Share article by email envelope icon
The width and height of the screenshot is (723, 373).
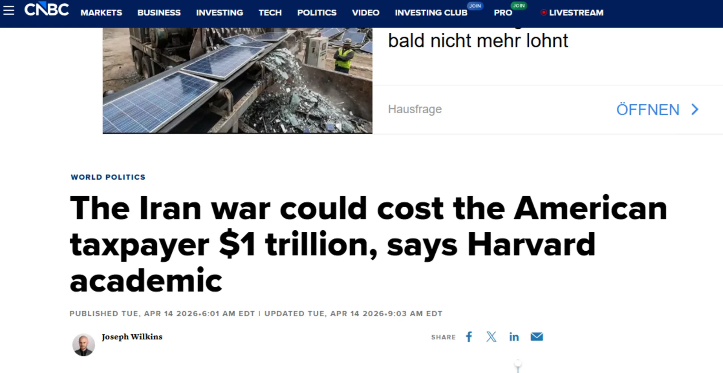[537, 336]
